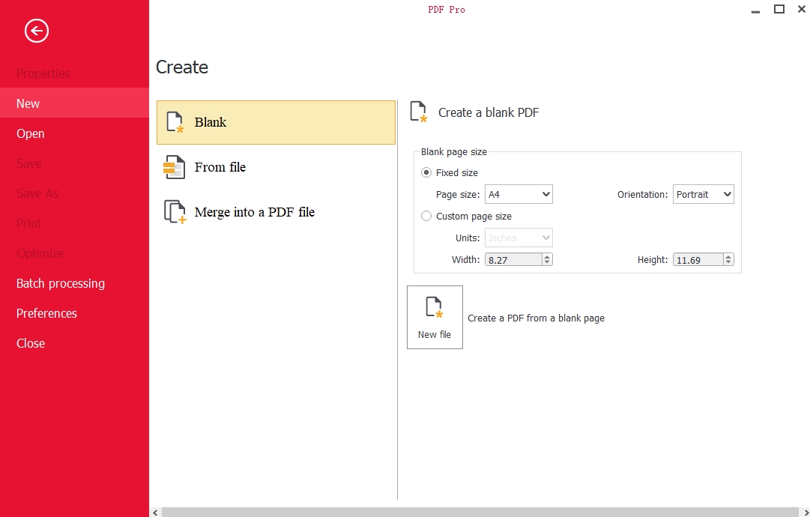
Task: Select the Blank option in the create list
Action: [x=276, y=122]
